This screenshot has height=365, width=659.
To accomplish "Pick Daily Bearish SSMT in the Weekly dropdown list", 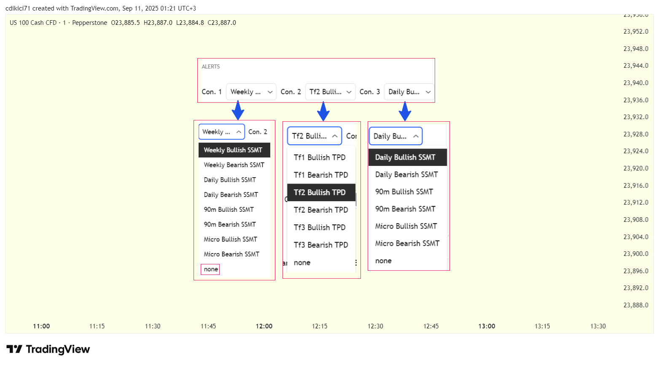I will click(234, 195).
